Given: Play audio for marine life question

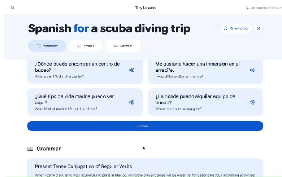Looking at the screenshot, I should point(132,102).
